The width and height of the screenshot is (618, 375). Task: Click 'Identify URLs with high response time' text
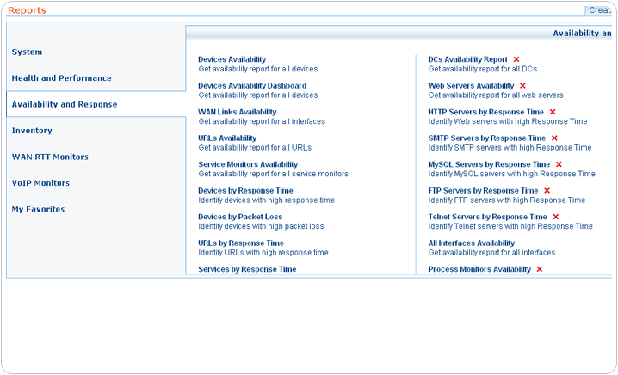pyautogui.click(x=263, y=253)
